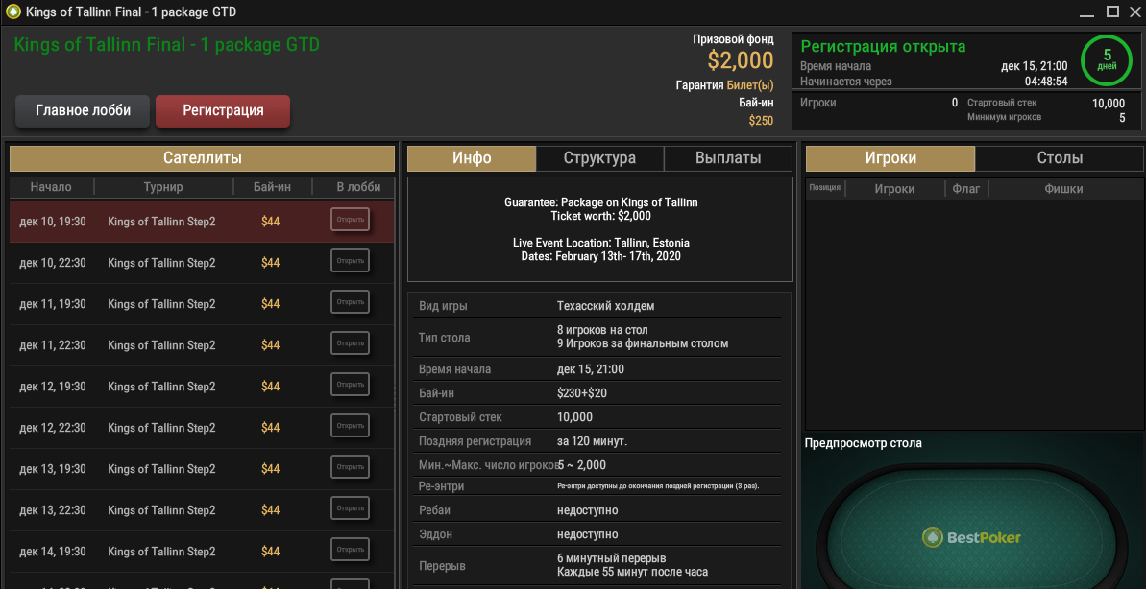
Task: Sort satellites by Начало column
Action: 51,187
